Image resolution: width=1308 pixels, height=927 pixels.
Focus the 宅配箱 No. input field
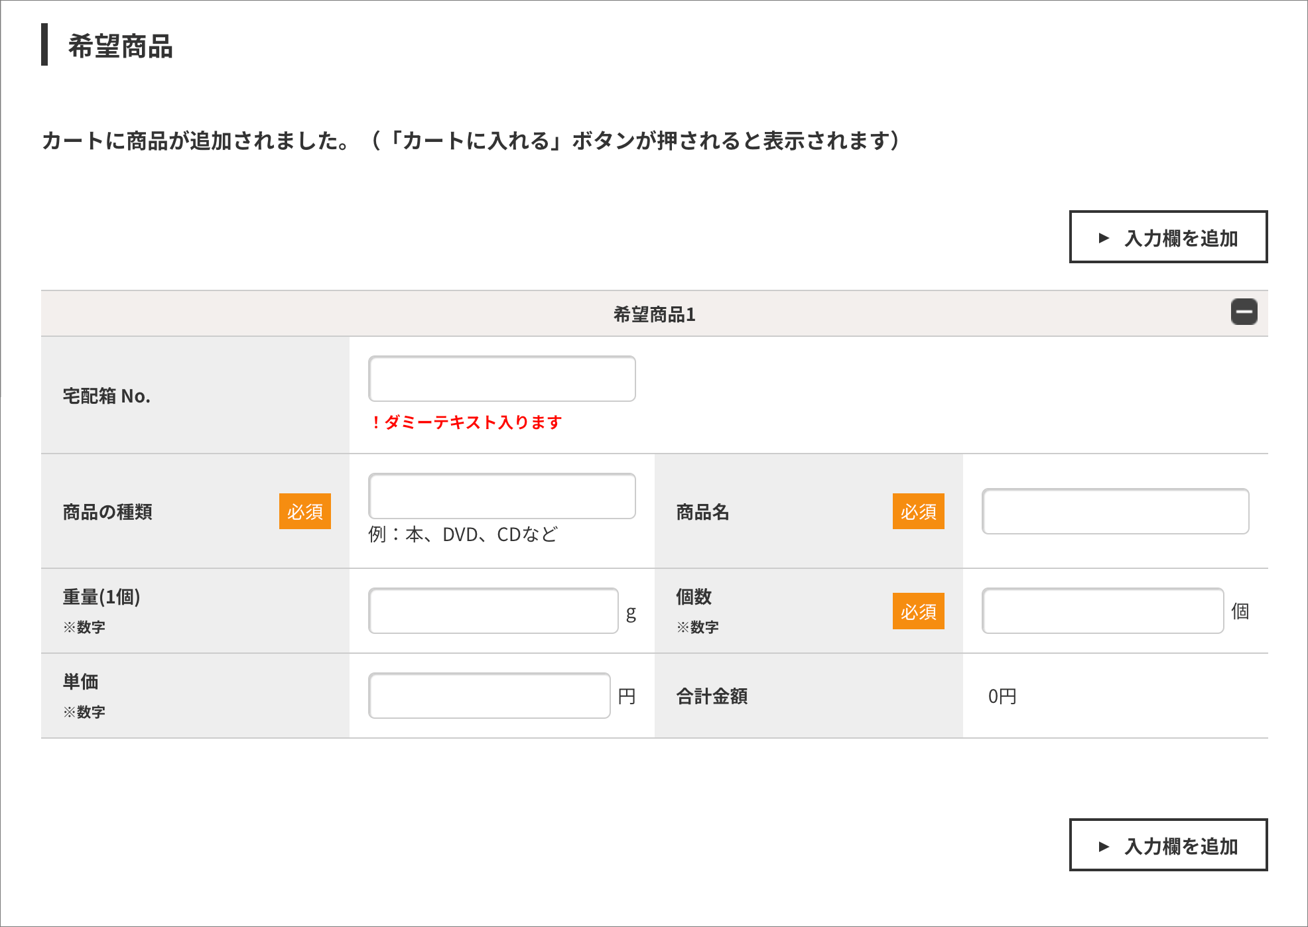(x=501, y=379)
